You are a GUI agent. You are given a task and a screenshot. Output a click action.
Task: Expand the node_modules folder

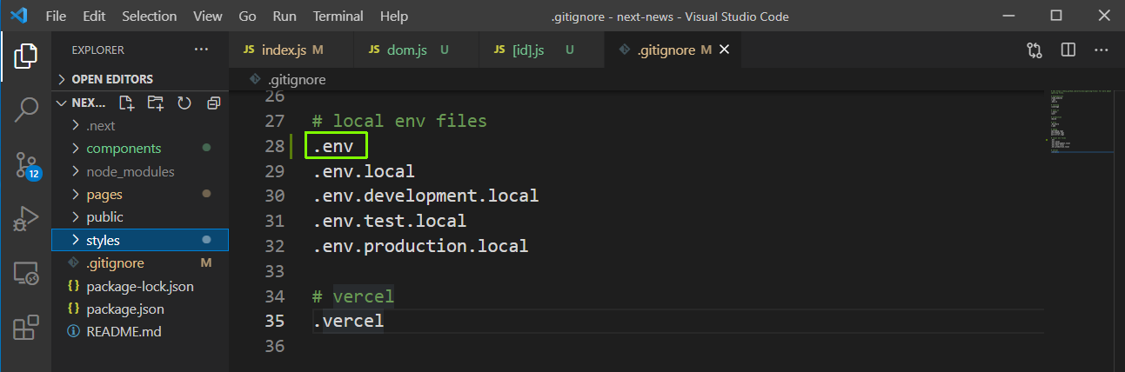click(141, 172)
